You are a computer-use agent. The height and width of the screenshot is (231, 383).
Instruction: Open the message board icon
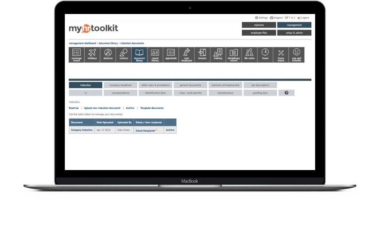76,54
